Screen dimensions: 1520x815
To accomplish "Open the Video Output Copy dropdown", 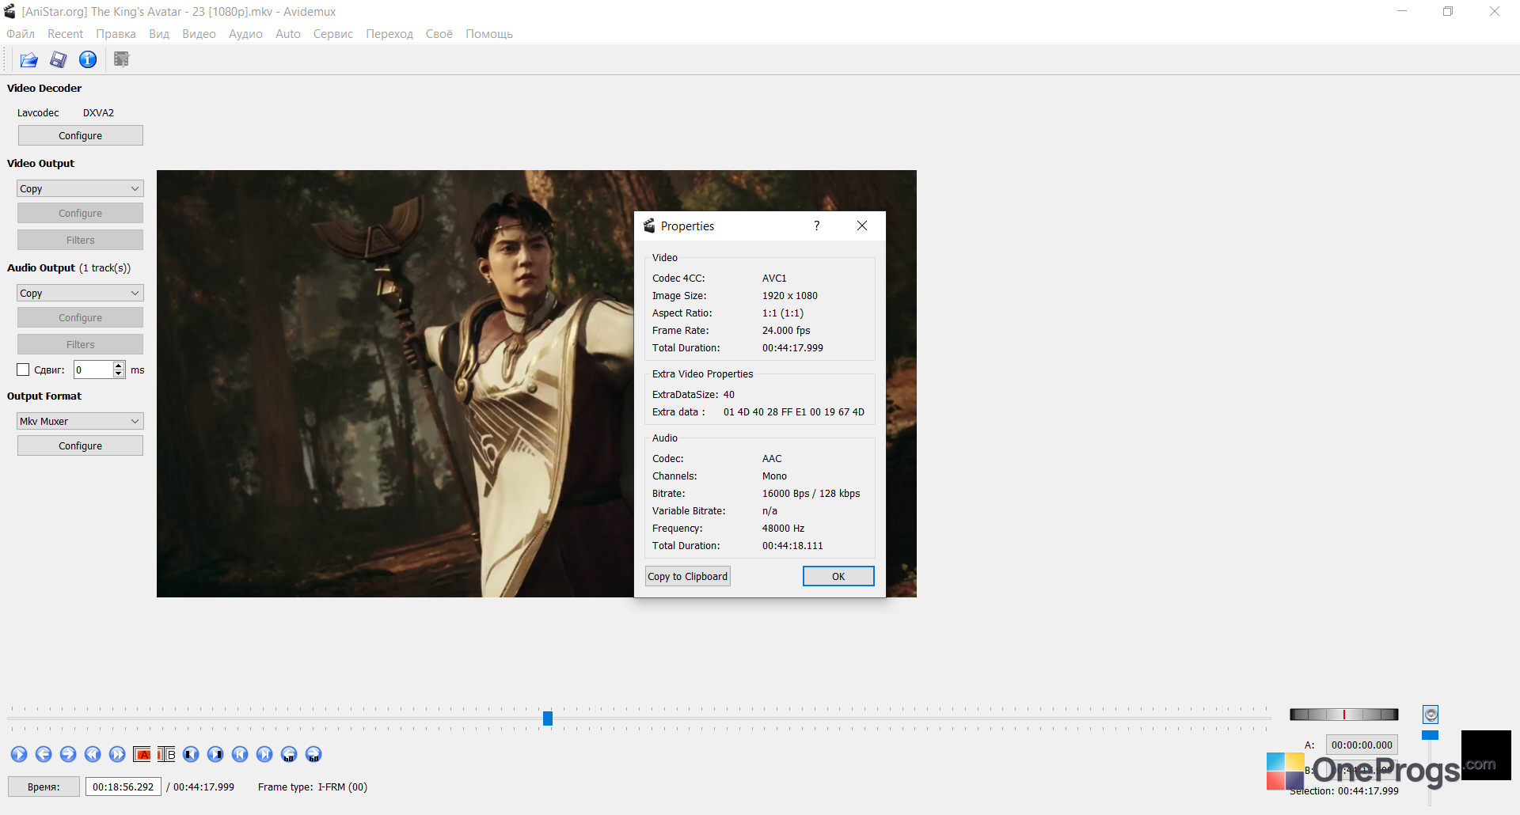I will click(x=80, y=188).
